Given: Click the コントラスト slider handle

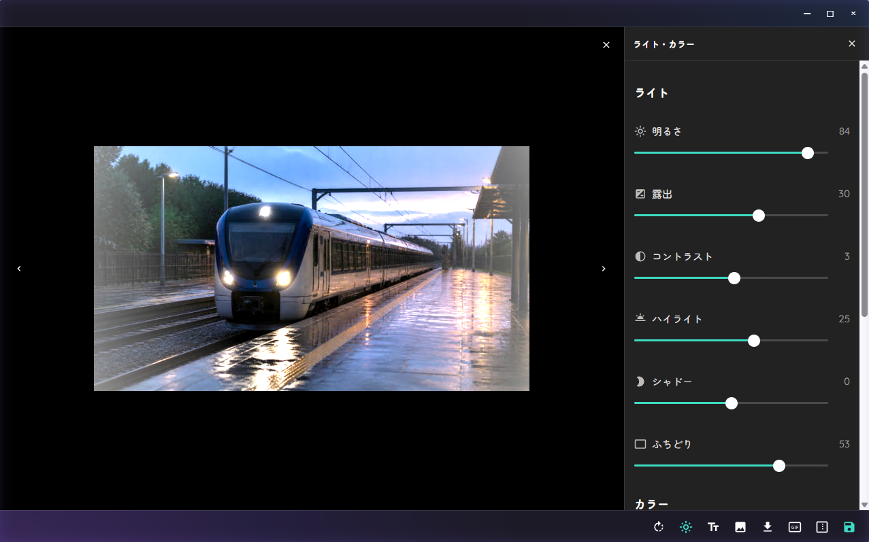Looking at the screenshot, I should coord(734,278).
